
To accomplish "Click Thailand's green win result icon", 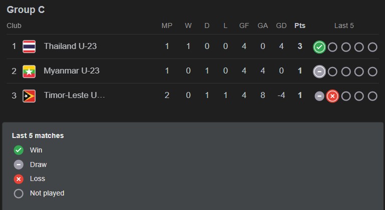I will pyautogui.click(x=319, y=47).
